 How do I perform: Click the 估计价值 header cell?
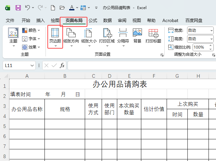[x=154, y=109]
